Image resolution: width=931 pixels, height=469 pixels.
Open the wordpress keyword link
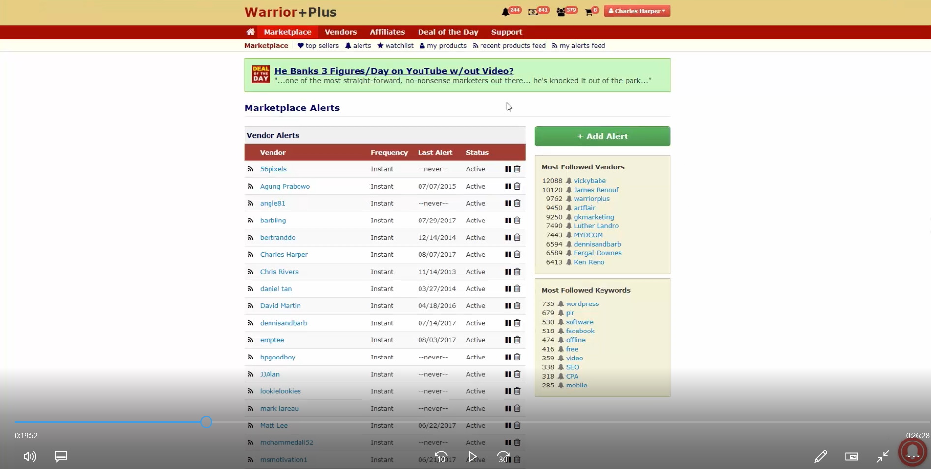click(582, 304)
